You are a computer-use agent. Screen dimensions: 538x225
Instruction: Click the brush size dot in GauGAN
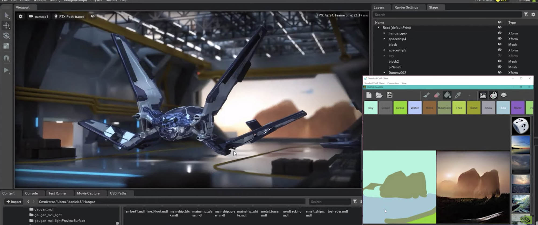[469, 95]
